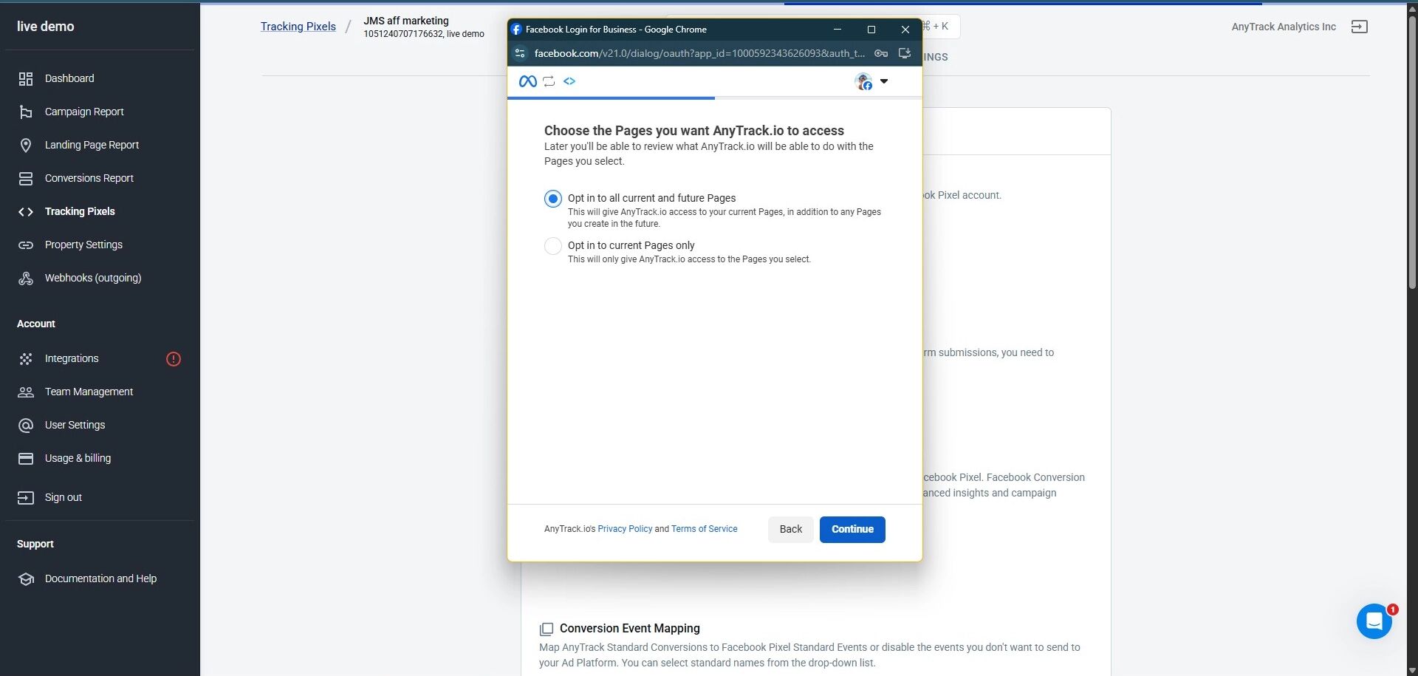Click the Property Settings link icon
The image size is (1418, 676).
point(26,245)
